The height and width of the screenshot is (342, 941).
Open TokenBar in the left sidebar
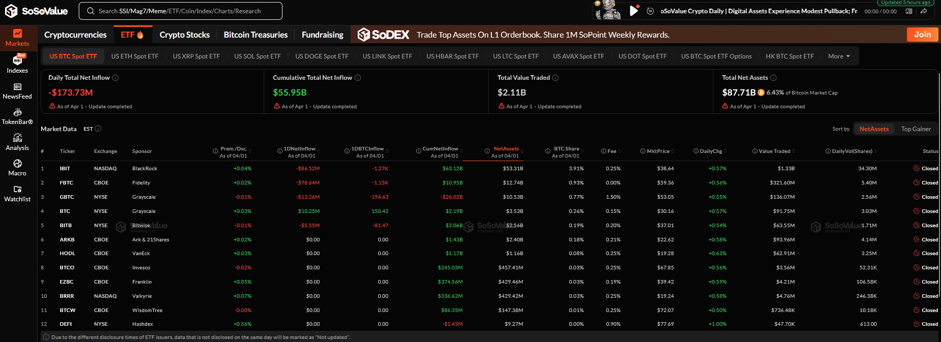(x=17, y=117)
